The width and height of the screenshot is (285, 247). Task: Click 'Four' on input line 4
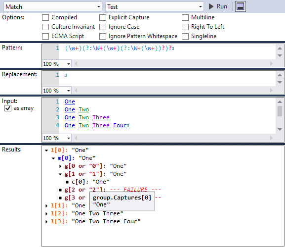coord(120,126)
